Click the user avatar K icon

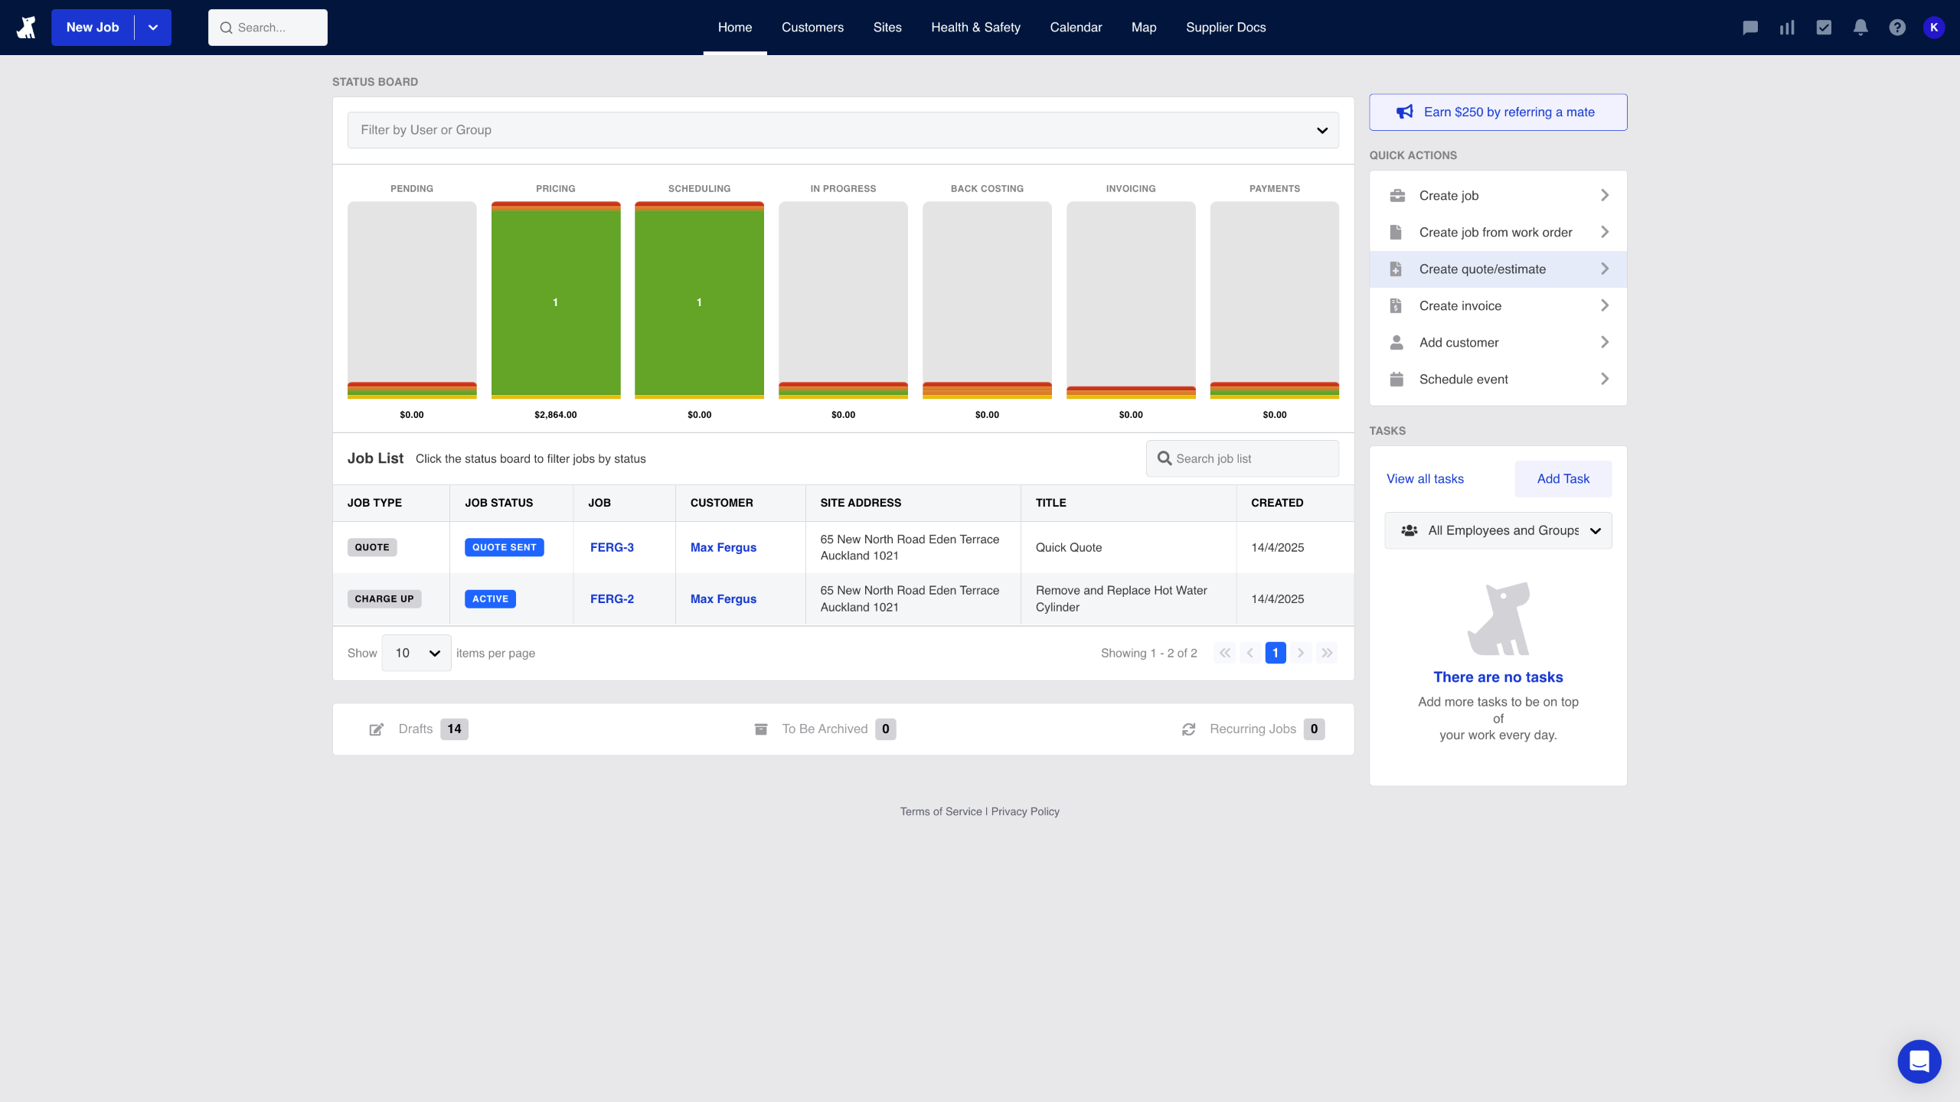[1933, 28]
